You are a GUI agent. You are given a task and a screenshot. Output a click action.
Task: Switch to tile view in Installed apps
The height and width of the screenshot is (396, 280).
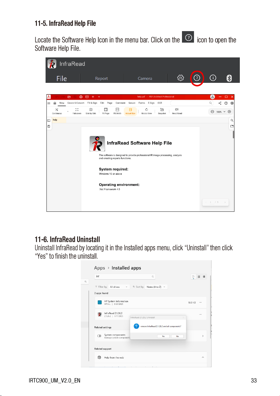[x=204, y=277]
